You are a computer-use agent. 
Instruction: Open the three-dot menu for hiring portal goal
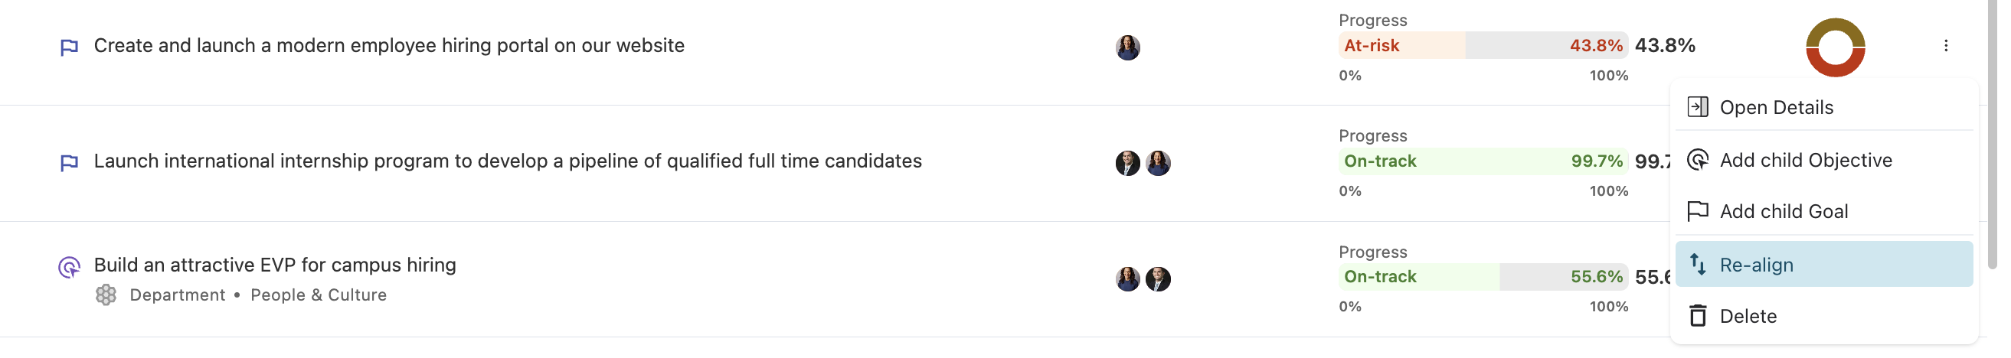(x=1945, y=46)
